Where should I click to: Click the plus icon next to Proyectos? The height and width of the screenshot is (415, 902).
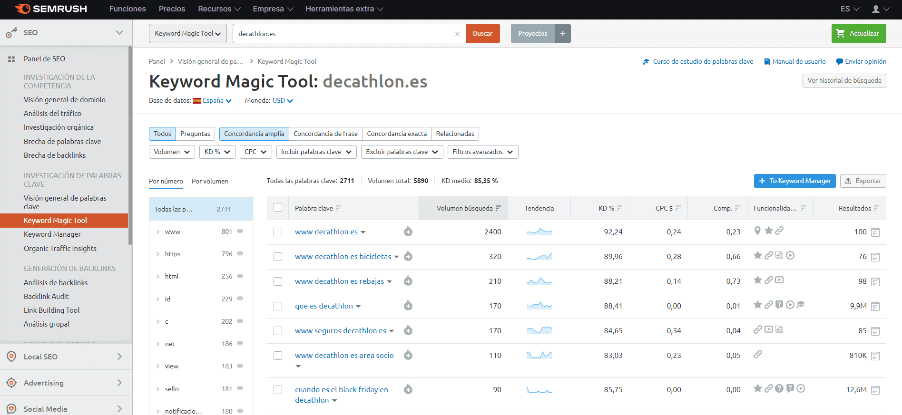(x=563, y=34)
